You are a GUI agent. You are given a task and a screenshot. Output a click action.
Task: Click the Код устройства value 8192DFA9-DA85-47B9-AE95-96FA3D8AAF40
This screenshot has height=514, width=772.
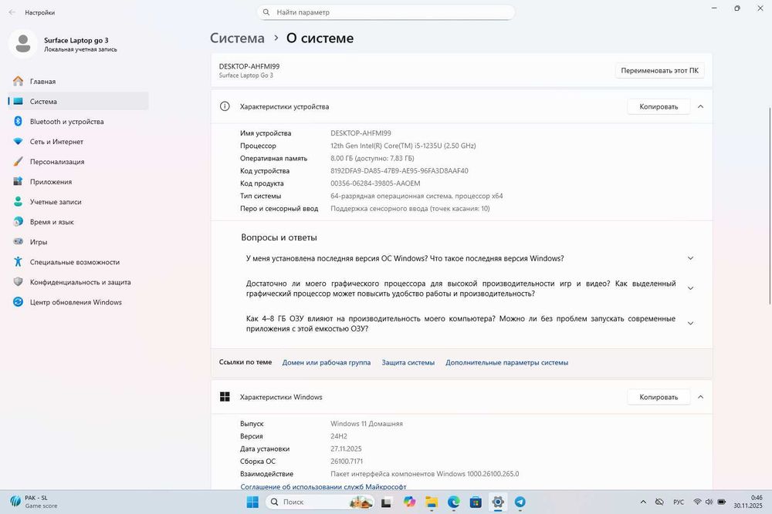click(399, 170)
